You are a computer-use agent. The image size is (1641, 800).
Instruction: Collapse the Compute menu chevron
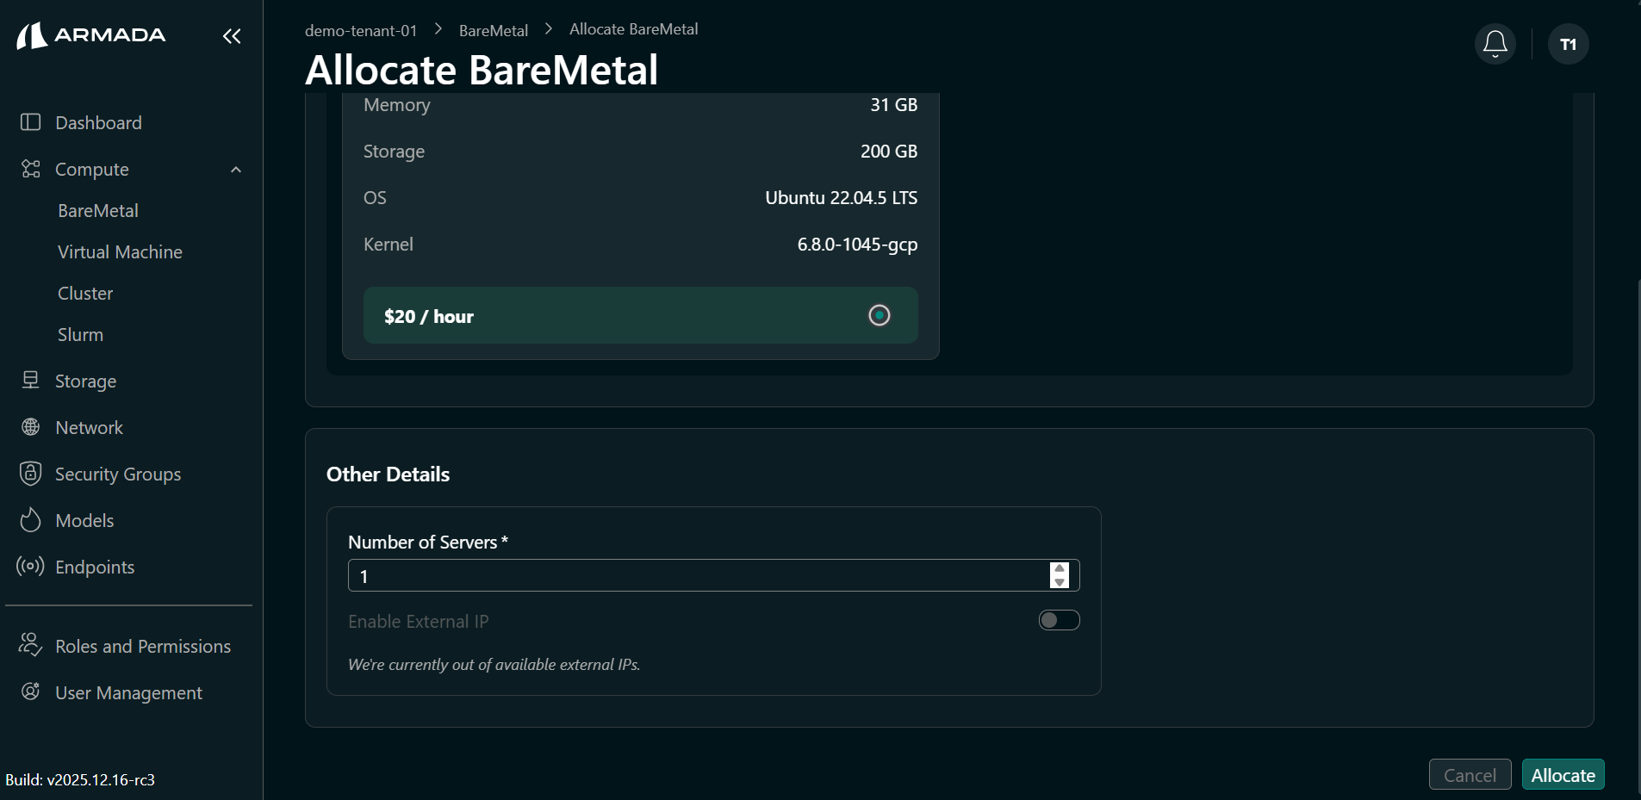pyautogui.click(x=236, y=170)
